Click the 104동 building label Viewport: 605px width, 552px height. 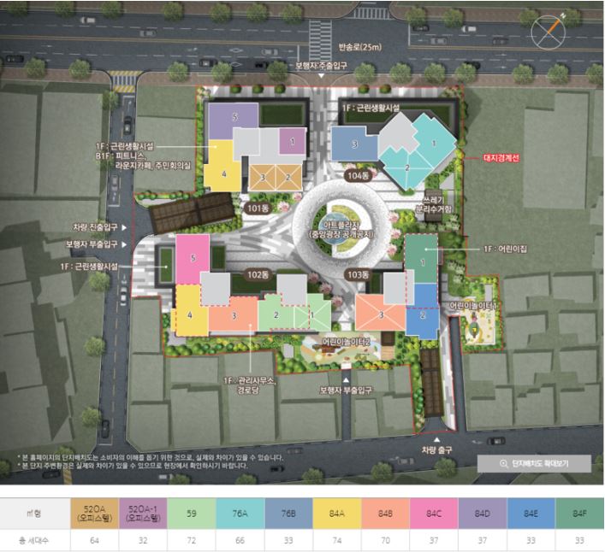click(x=358, y=176)
